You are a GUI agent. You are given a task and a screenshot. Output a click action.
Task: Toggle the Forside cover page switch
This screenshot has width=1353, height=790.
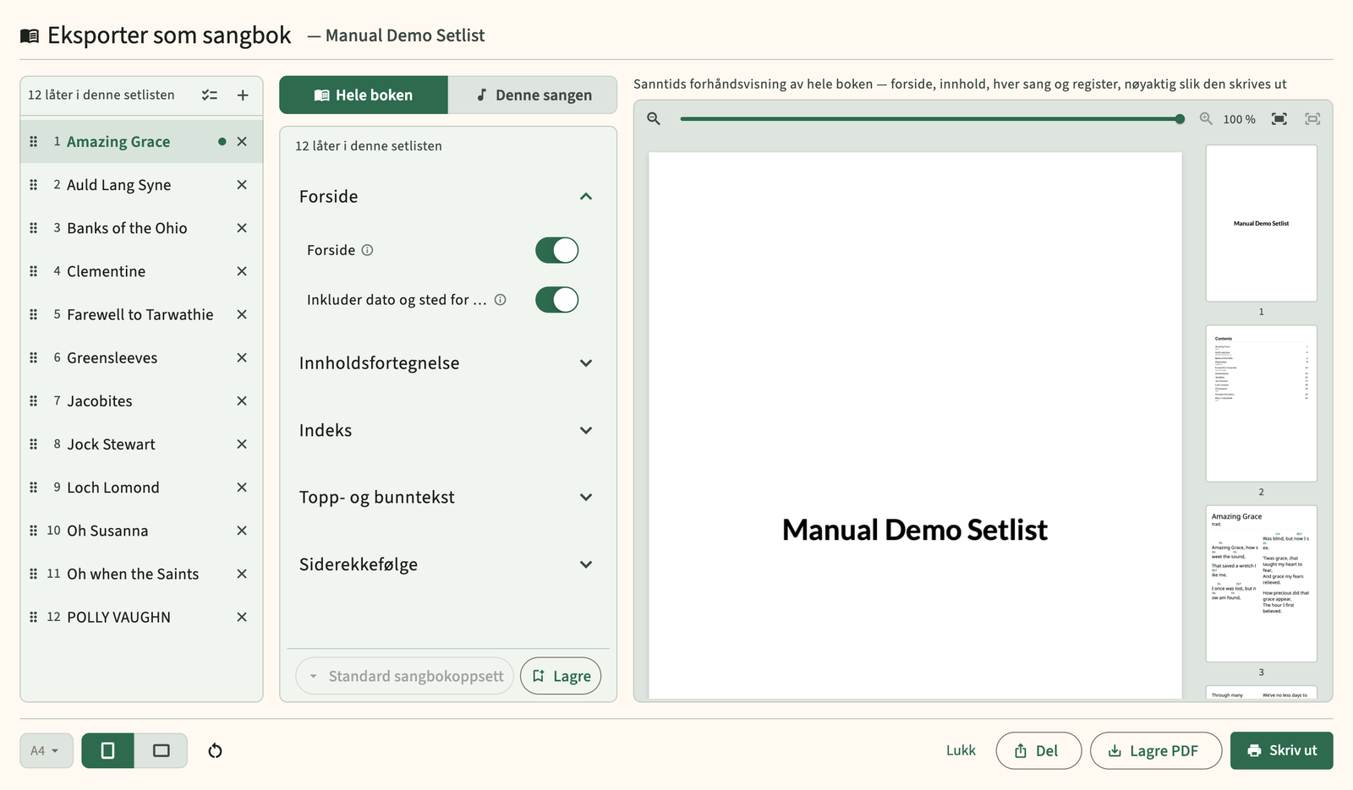tap(556, 250)
